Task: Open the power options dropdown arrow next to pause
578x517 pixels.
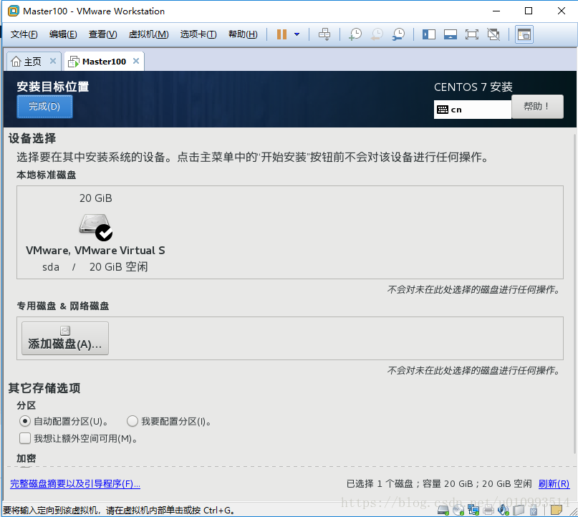Action: click(297, 34)
